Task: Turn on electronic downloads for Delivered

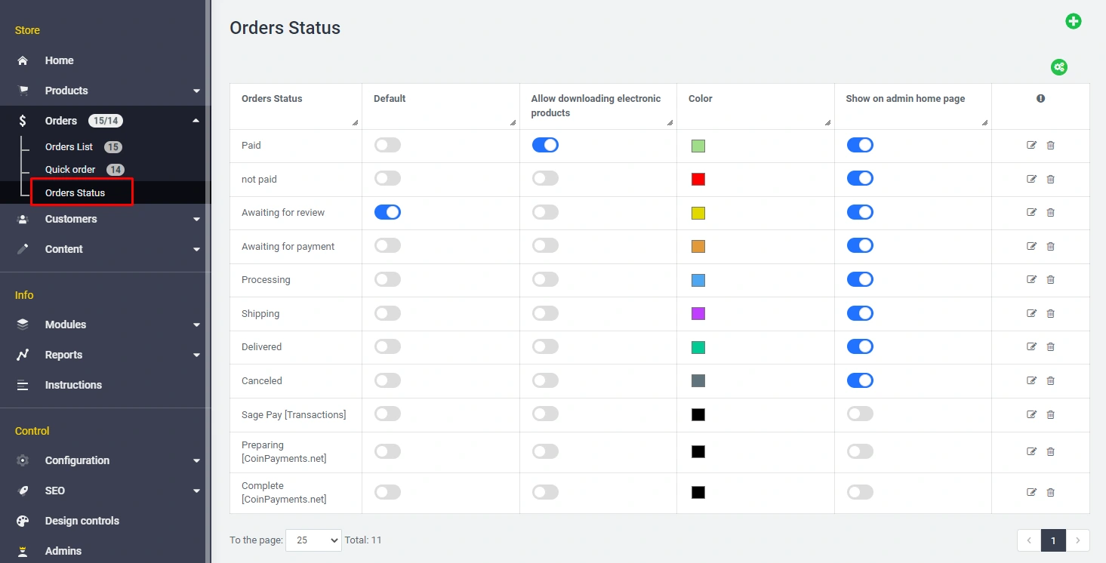Action: pyautogui.click(x=545, y=347)
